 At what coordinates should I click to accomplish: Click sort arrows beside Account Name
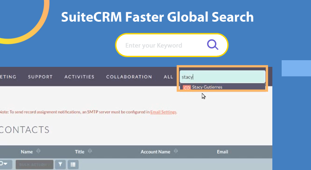pyautogui.click(x=176, y=151)
